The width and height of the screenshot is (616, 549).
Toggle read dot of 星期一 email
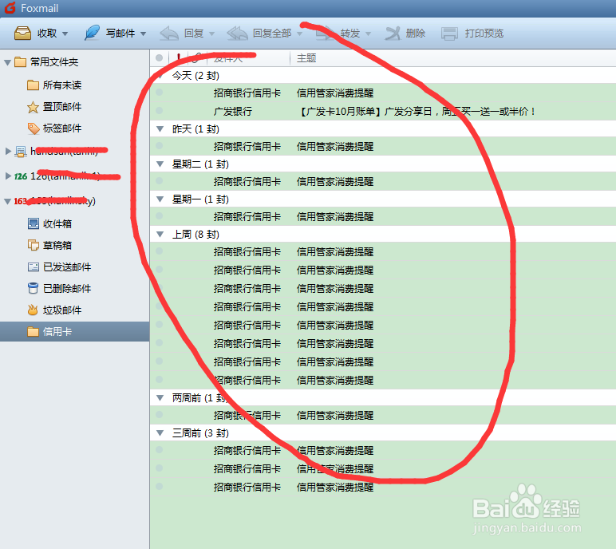(159, 215)
